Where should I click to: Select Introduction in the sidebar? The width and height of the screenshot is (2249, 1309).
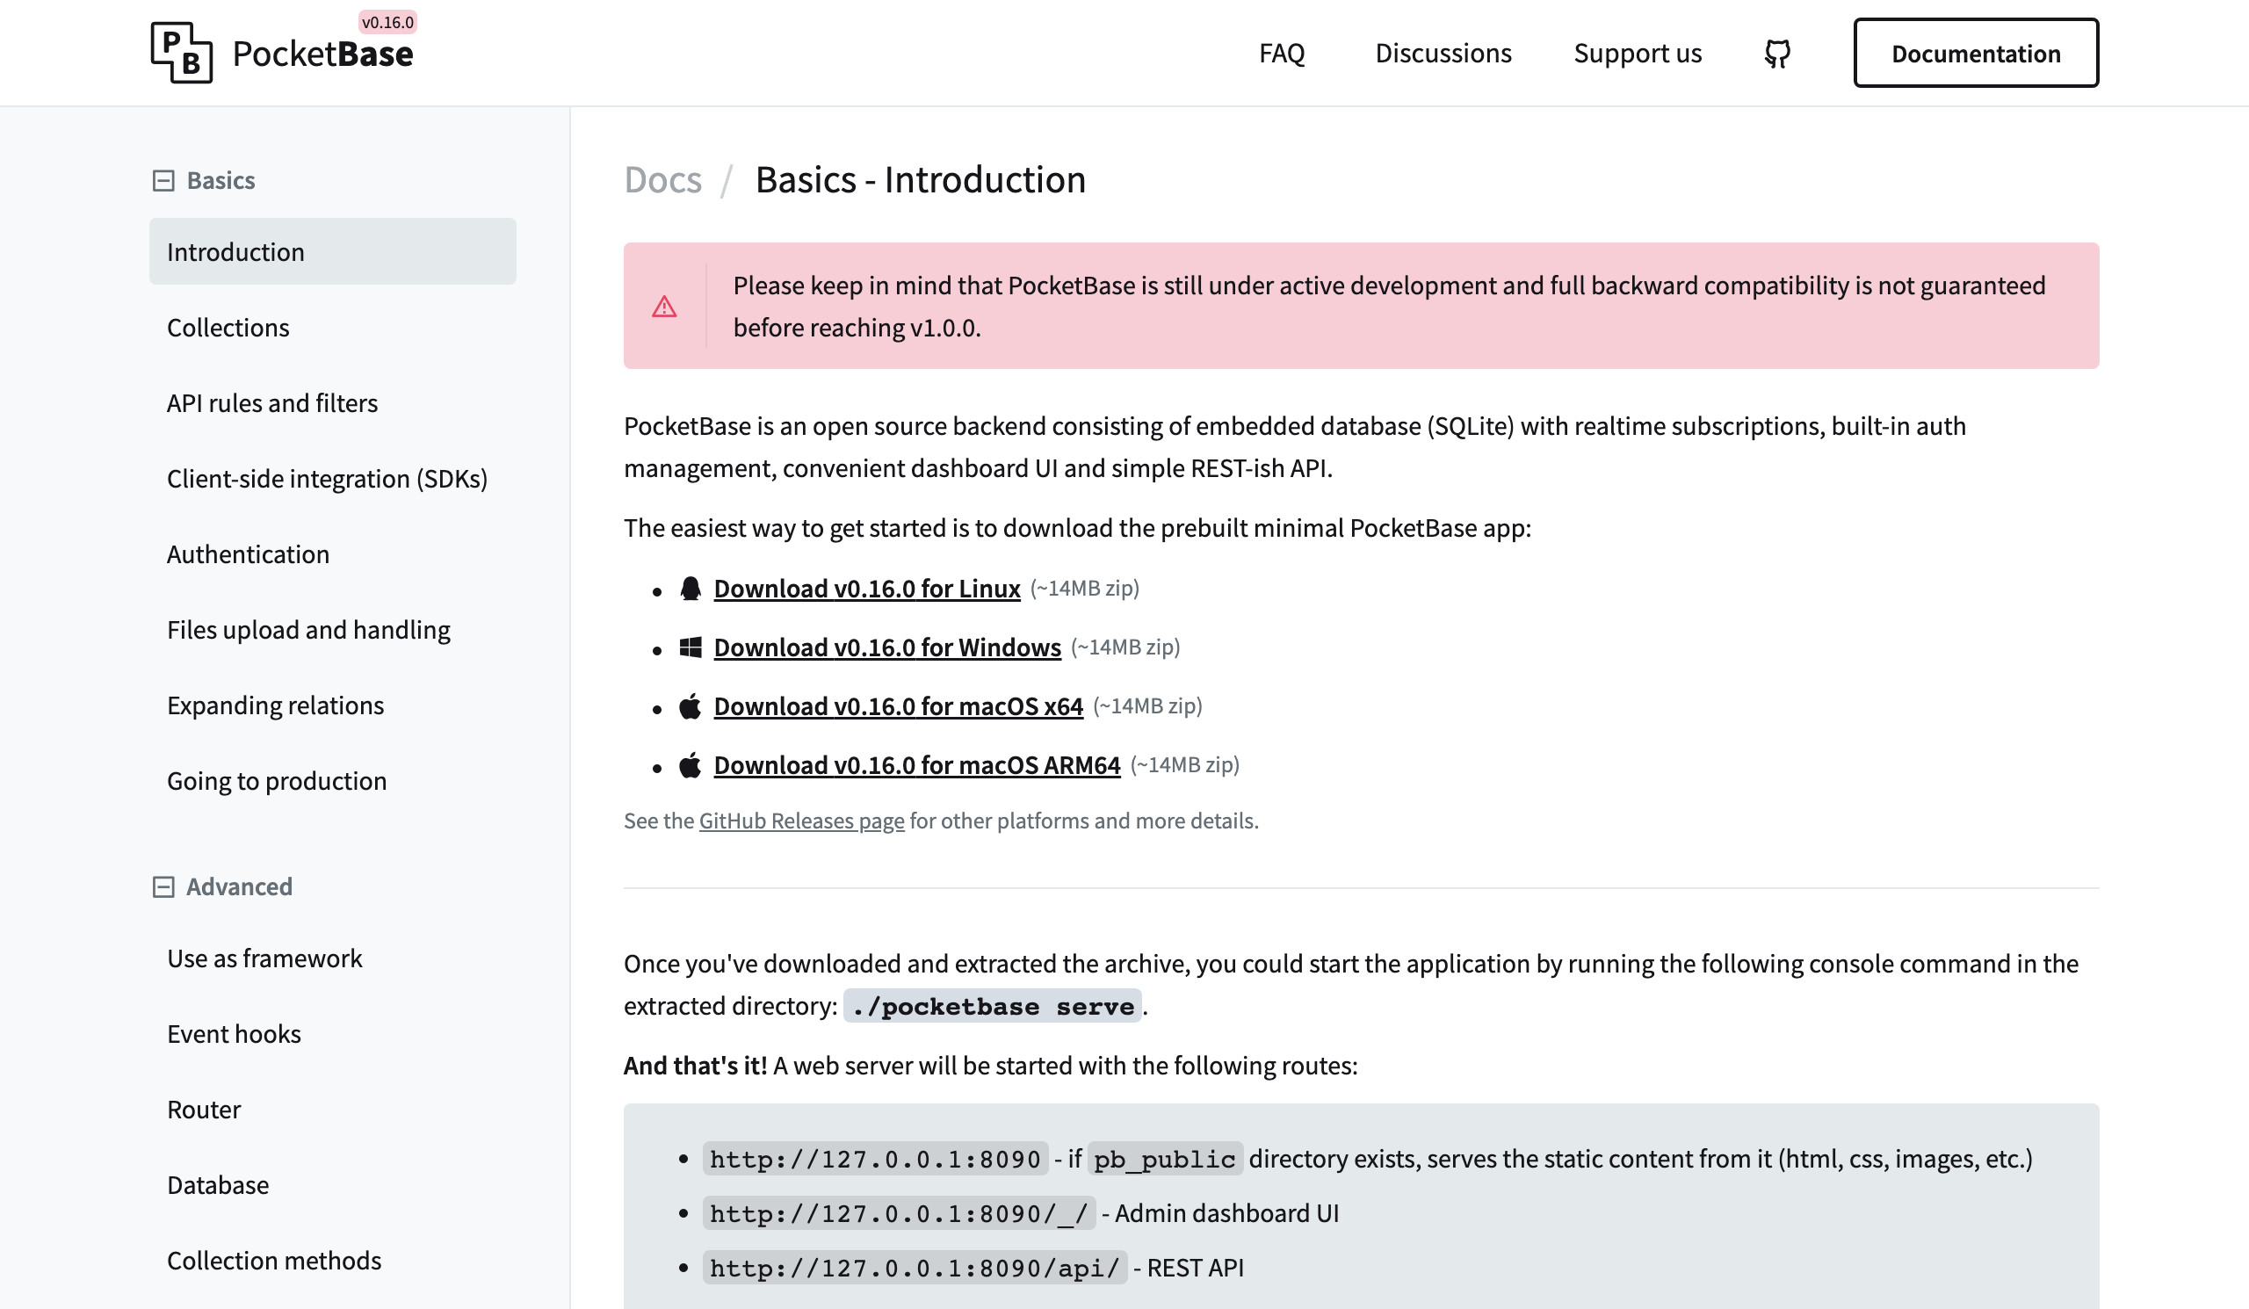click(333, 251)
